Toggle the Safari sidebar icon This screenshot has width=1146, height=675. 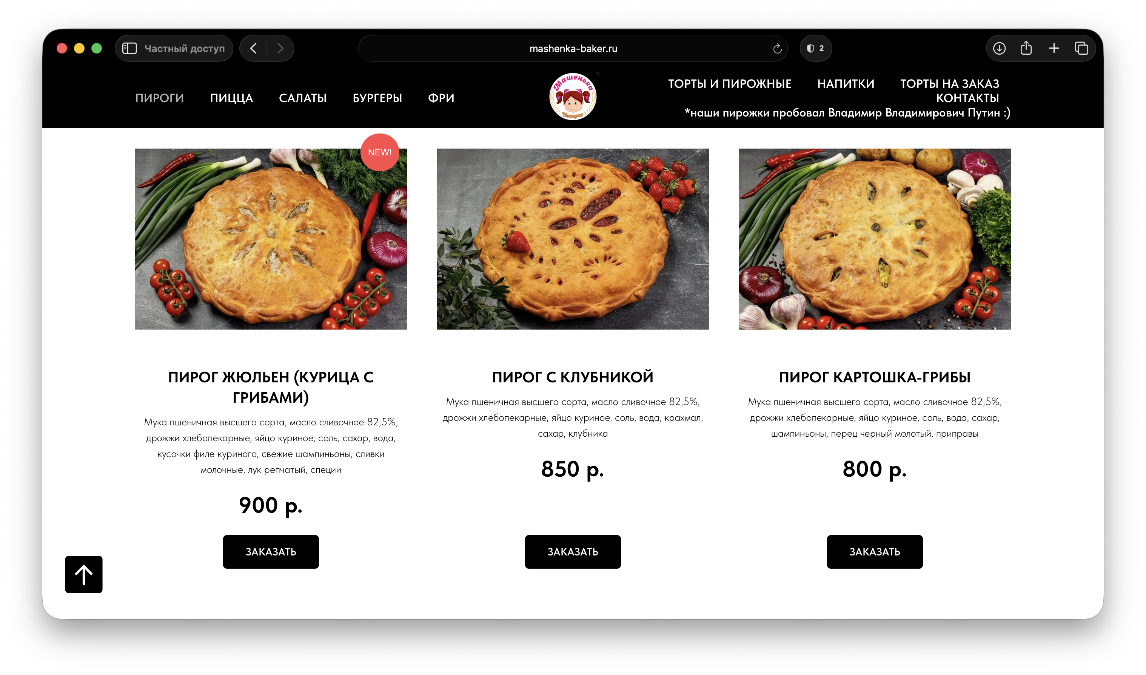(x=129, y=48)
